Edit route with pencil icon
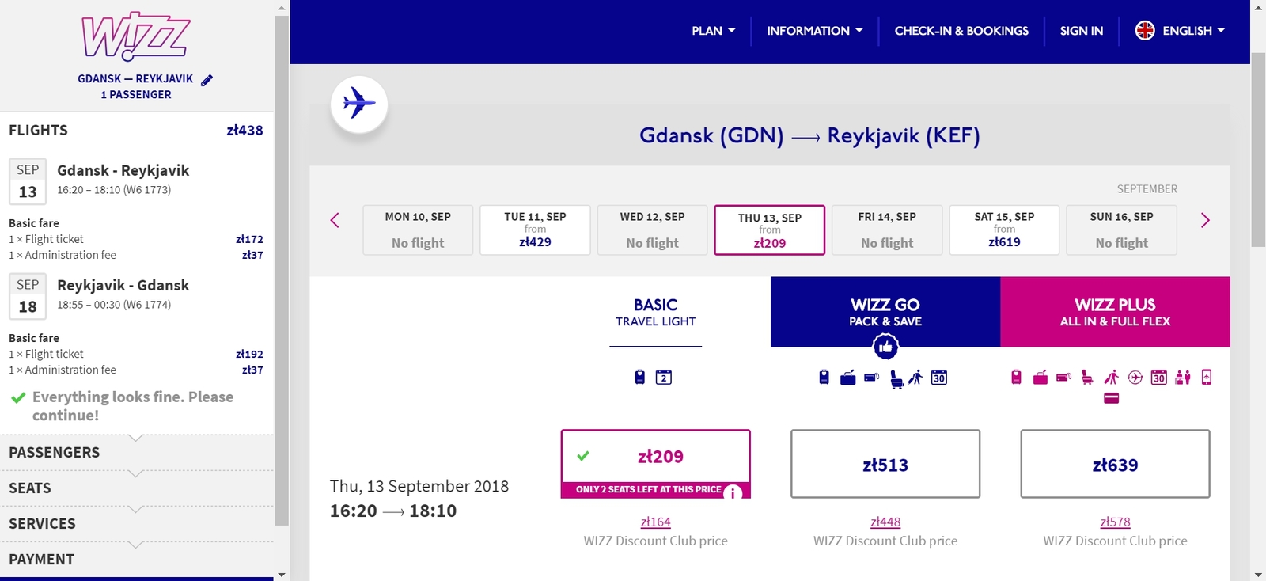This screenshot has height=581, width=1266. [207, 80]
